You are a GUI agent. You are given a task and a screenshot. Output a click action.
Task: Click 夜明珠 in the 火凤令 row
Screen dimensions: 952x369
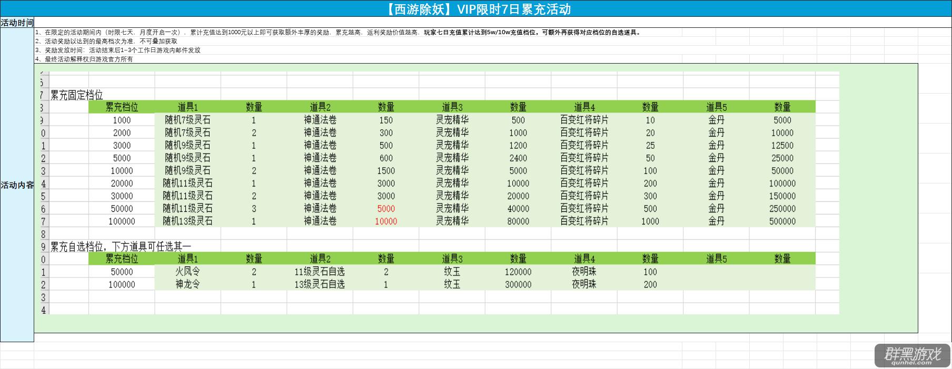coord(584,271)
